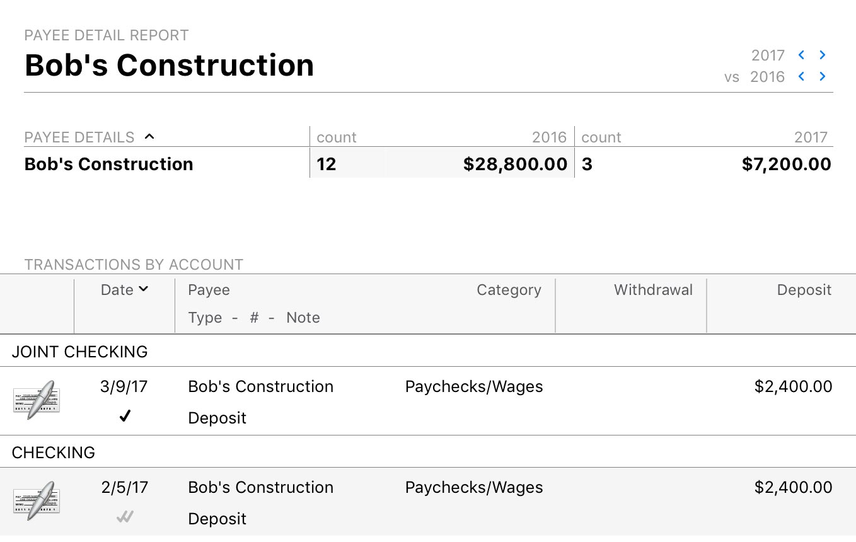The height and width of the screenshot is (542, 856).
Task: Change sort order via Date column chevron
Action: 144,289
